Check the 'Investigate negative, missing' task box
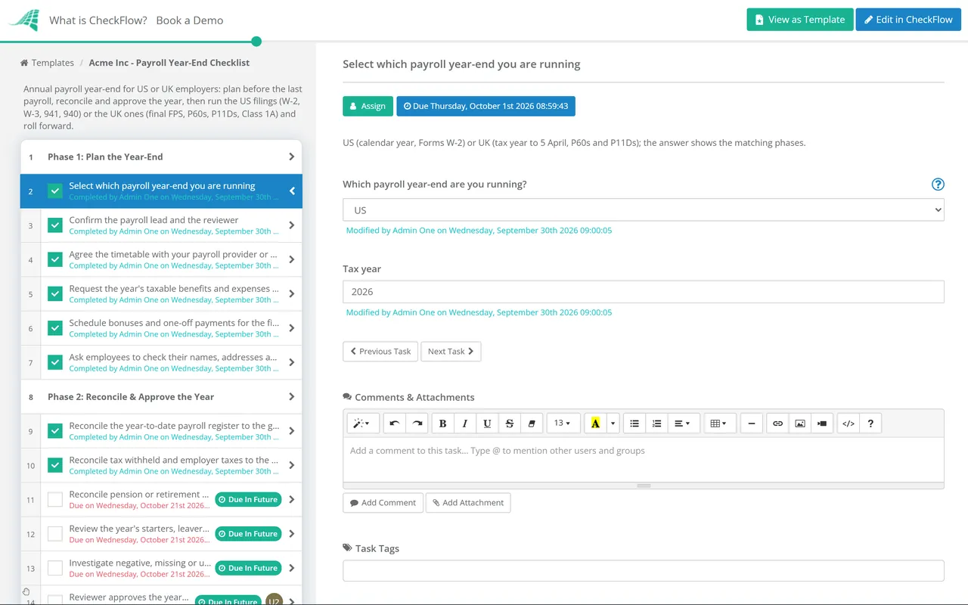The width and height of the screenshot is (968, 605). click(x=55, y=568)
